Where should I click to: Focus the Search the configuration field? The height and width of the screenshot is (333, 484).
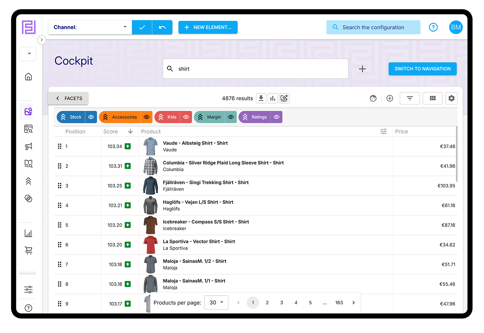pos(373,27)
